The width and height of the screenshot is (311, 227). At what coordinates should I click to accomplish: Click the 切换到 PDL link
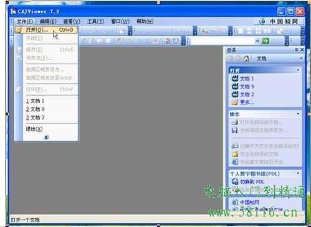[252, 182]
